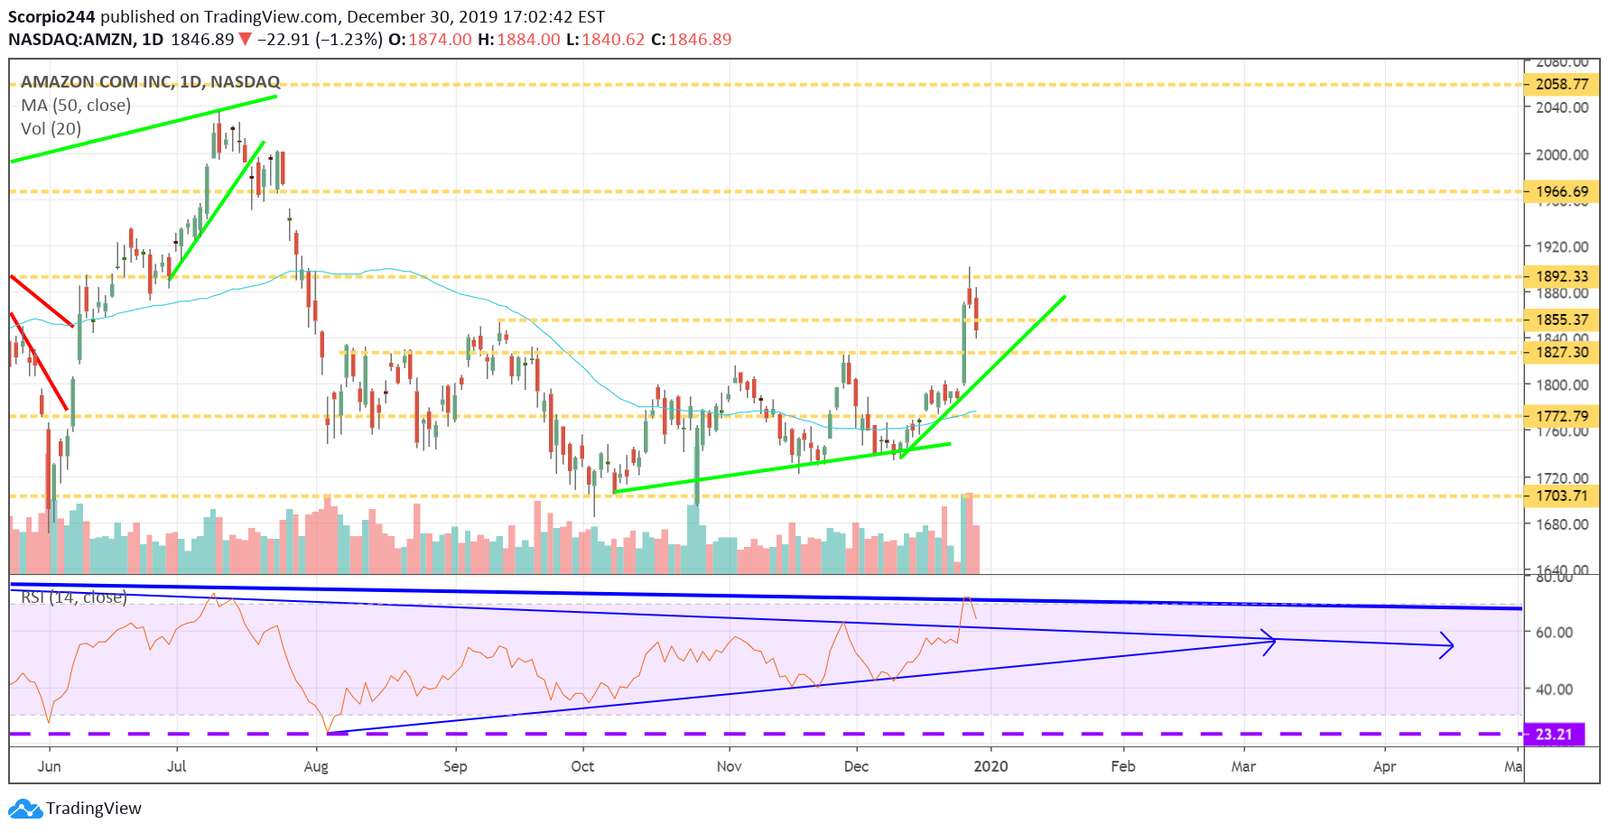The height and width of the screenshot is (833, 1609).
Task: Click the 2040.00 price axis tick
Action: pos(1562,107)
